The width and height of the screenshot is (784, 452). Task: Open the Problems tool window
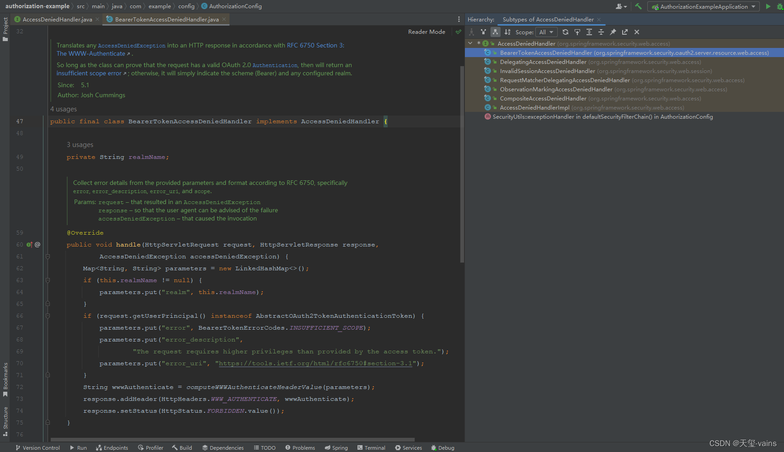(x=300, y=448)
